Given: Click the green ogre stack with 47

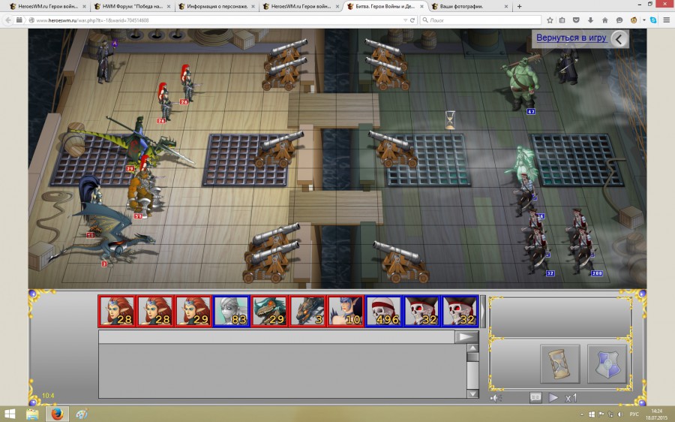Looking at the screenshot, I should 521,84.
